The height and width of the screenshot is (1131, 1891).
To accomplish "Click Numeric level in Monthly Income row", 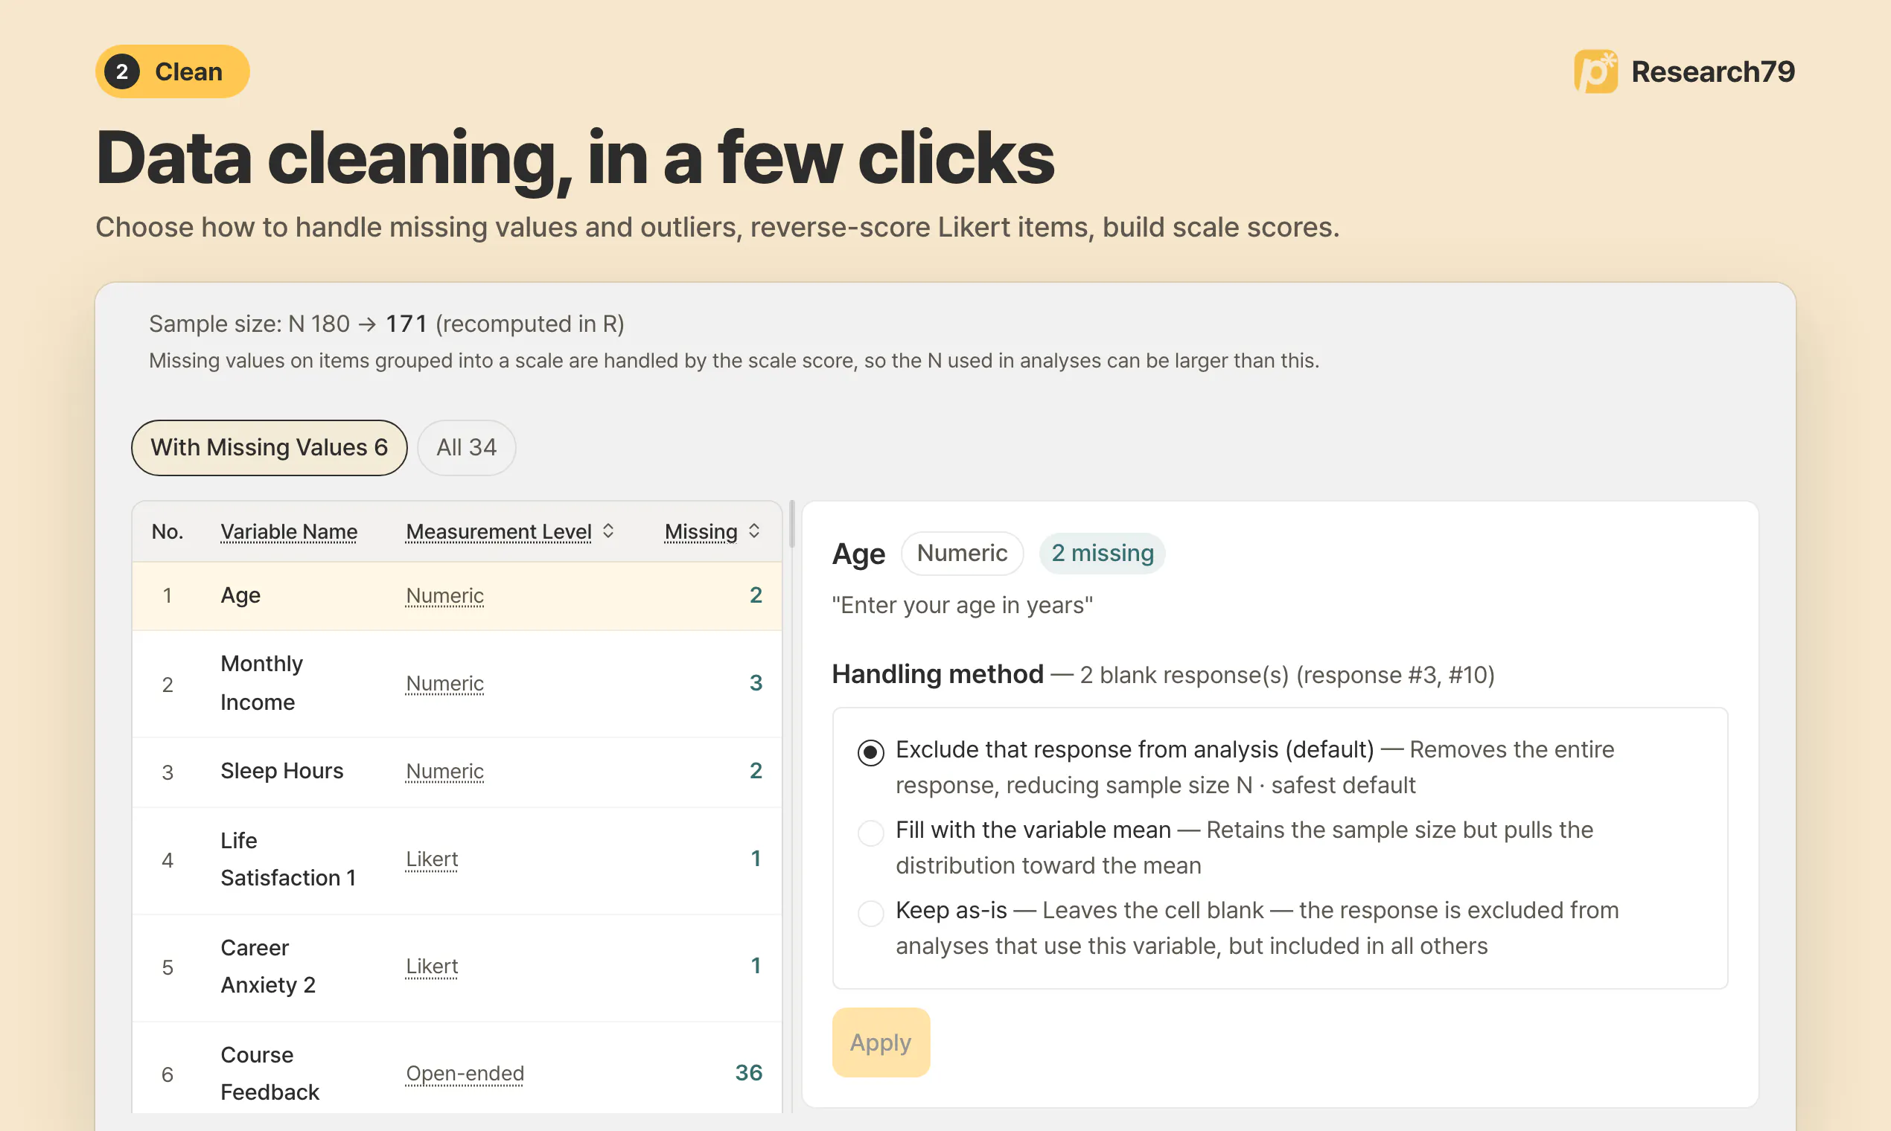I will click(444, 683).
